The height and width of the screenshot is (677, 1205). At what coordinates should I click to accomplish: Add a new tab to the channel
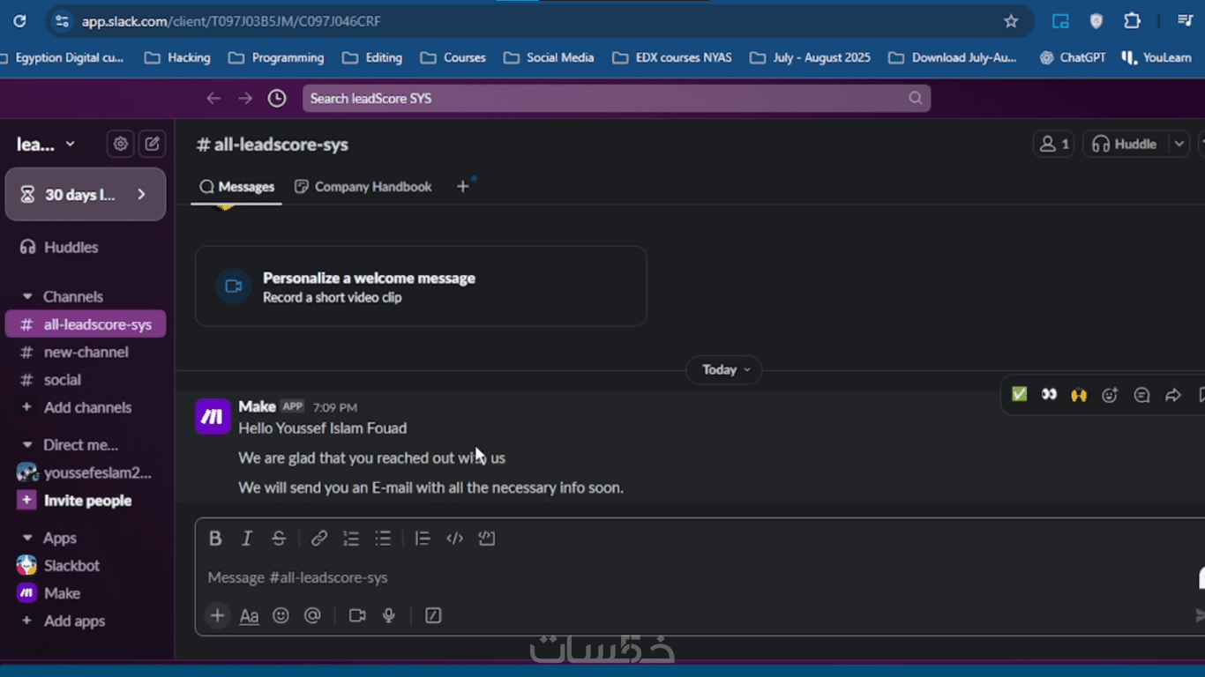[x=462, y=187]
